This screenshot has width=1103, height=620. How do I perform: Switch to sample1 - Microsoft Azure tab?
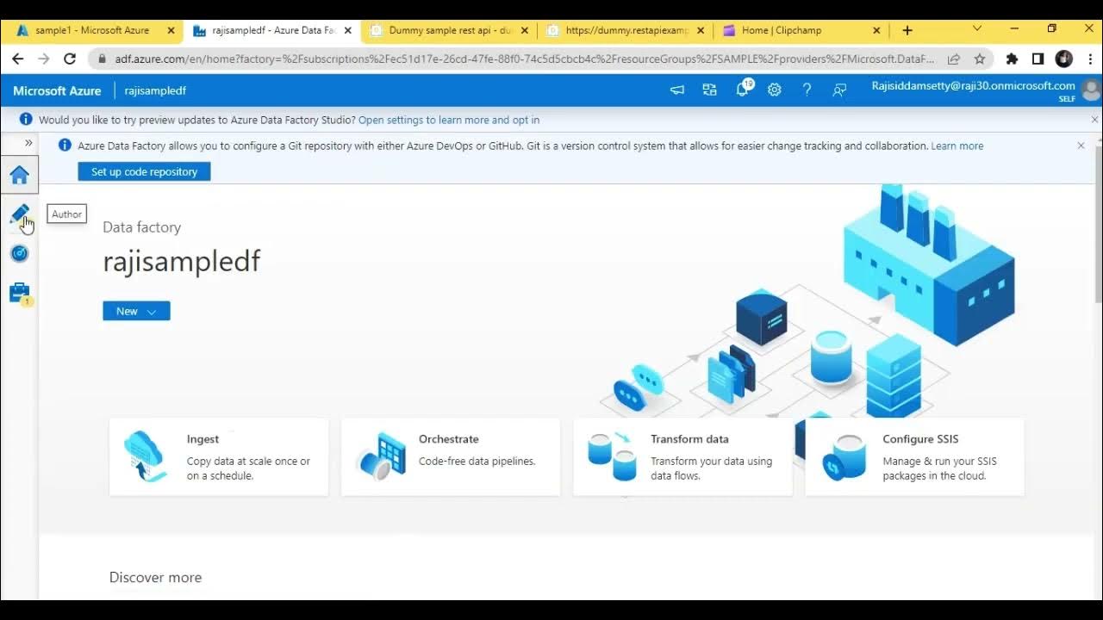point(91,30)
